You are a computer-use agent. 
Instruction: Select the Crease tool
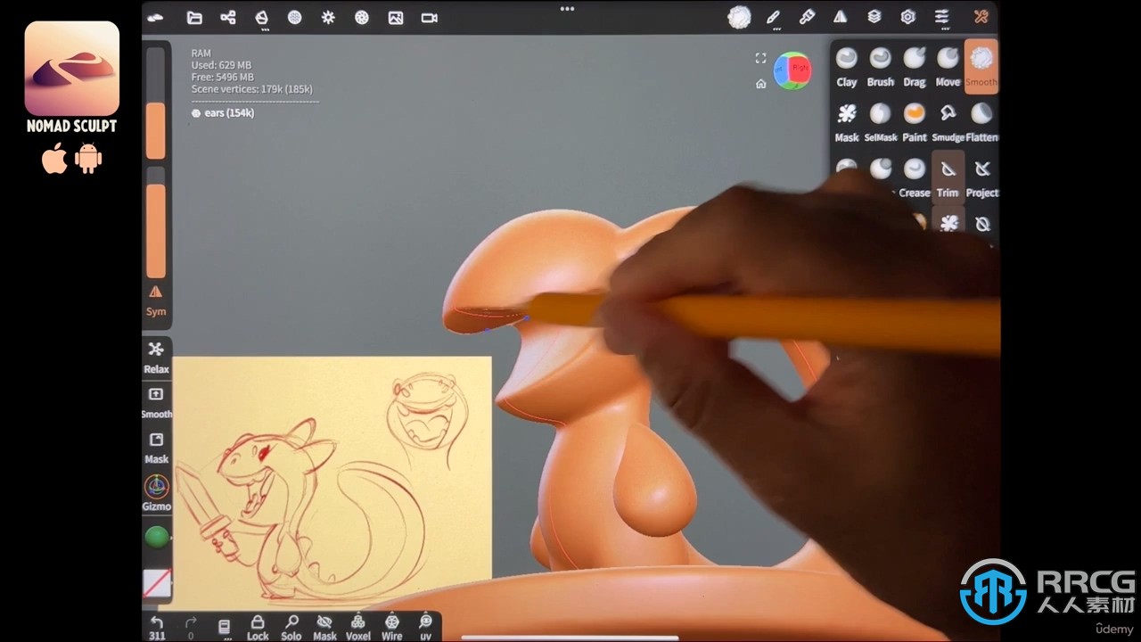914,178
